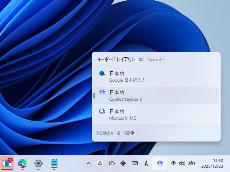
Task: Open OneDrive cloud tray icon
Action: click(x=112, y=163)
